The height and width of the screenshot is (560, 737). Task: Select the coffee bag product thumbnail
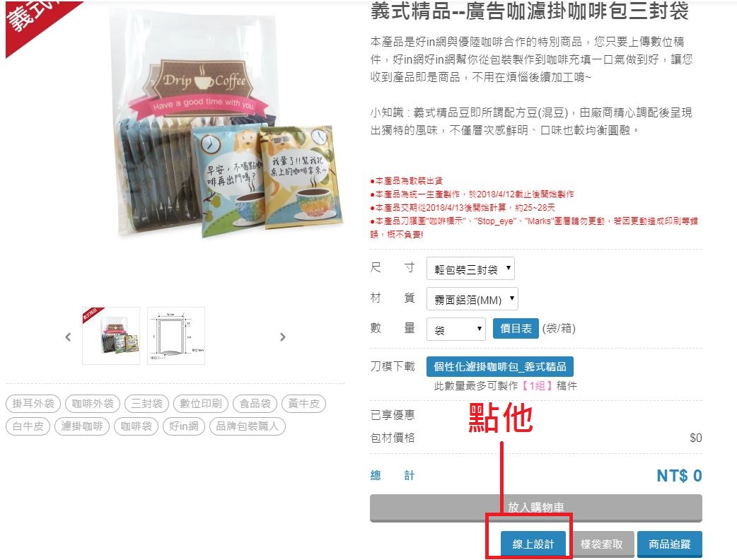point(111,335)
